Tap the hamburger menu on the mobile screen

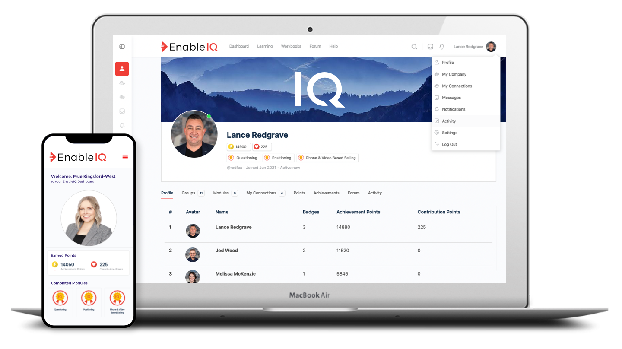(125, 157)
